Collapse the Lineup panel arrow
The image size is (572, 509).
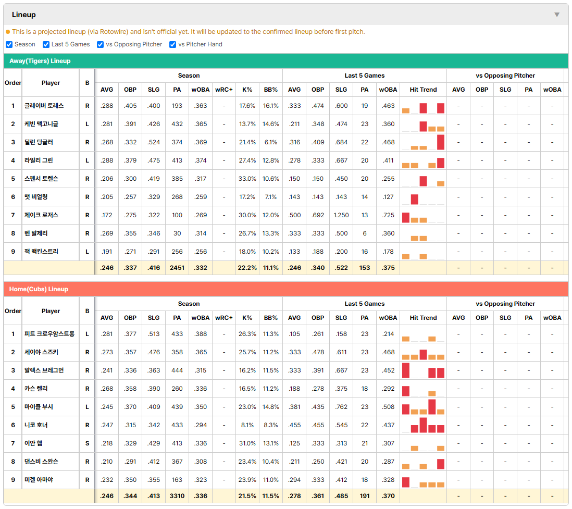coord(557,15)
